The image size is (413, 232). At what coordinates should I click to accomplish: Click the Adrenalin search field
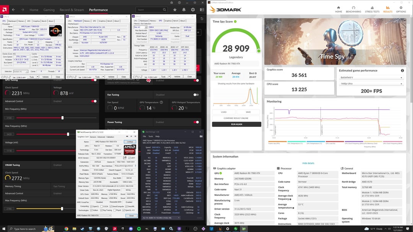[151, 10]
